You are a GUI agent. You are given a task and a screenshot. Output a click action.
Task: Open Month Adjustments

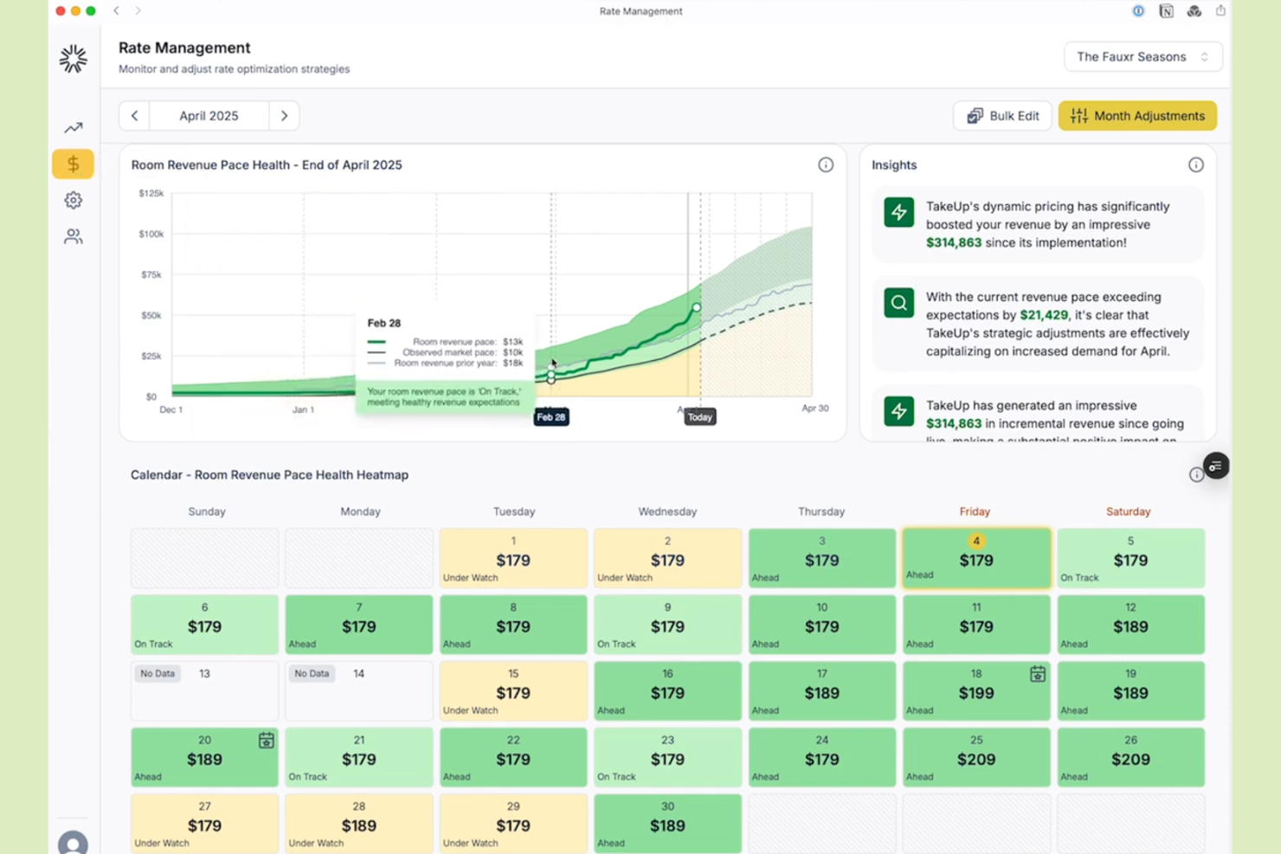pyautogui.click(x=1137, y=115)
